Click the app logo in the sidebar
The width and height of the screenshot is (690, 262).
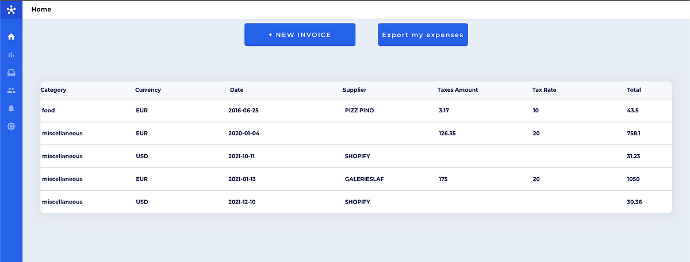[x=11, y=9]
